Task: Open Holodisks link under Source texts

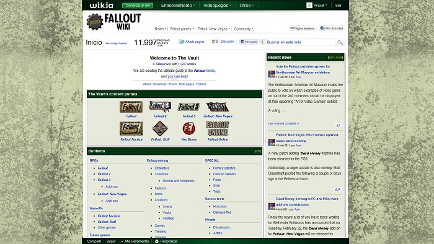Action: pos(219,206)
